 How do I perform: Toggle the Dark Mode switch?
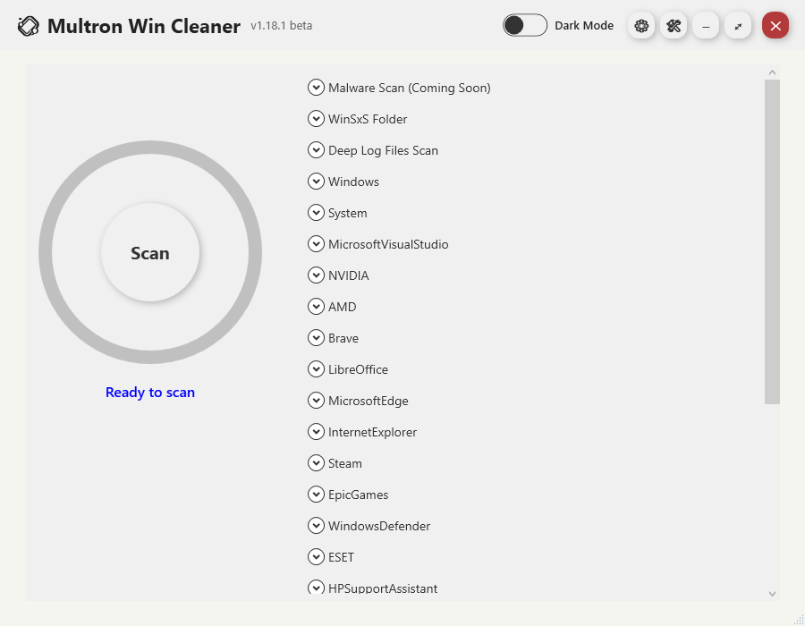pos(525,25)
